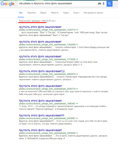Open the Карты tab
This screenshot has width=118, height=144.
click(x=66, y=13)
